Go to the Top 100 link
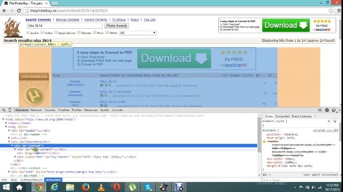This screenshot has height=192, width=343. [x=150, y=20]
